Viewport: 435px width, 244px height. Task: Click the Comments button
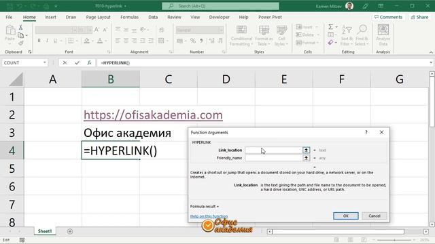pos(388,17)
